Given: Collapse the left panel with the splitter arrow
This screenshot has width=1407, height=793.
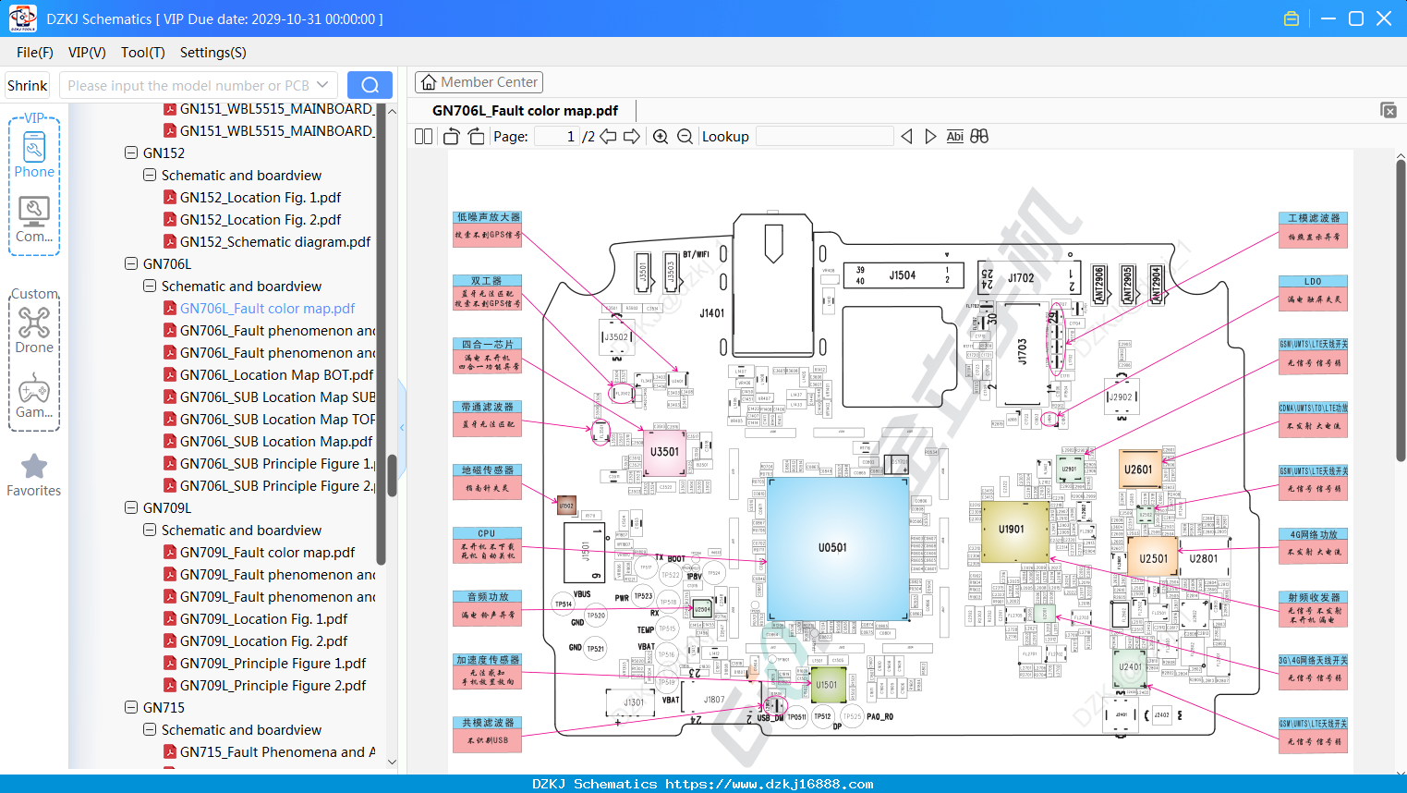Looking at the screenshot, I should click(402, 427).
